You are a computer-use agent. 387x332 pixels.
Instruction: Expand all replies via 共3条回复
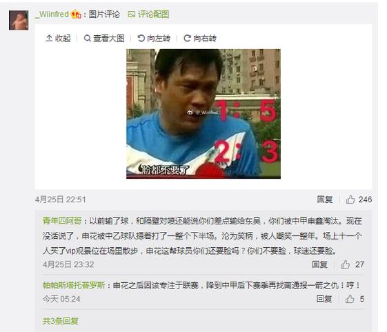tap(61, 321)
